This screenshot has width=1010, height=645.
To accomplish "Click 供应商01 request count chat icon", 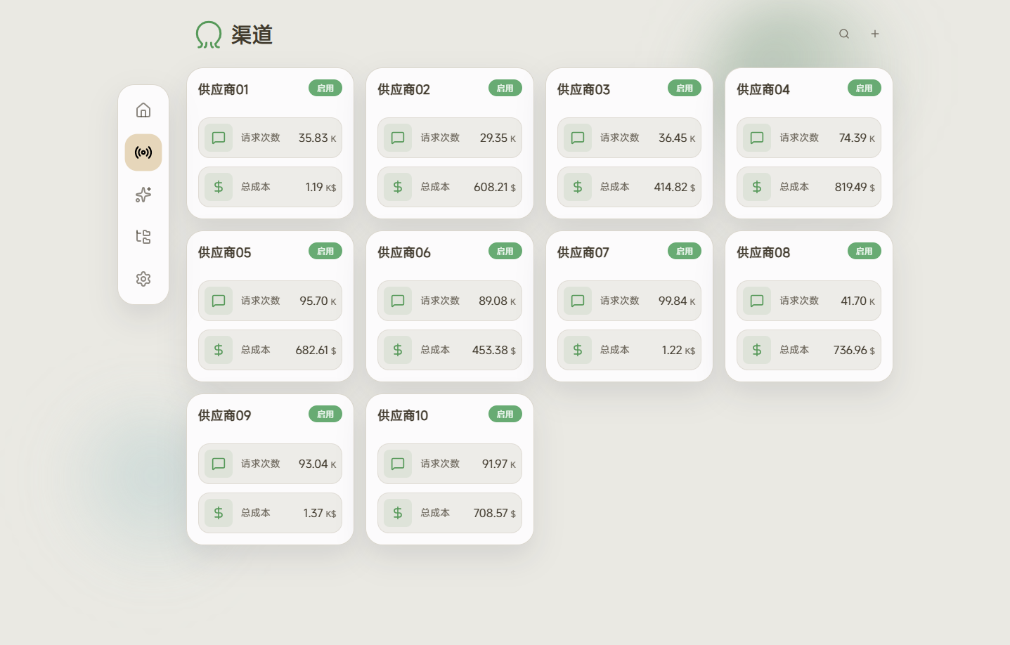I will [x=219, y=138].
